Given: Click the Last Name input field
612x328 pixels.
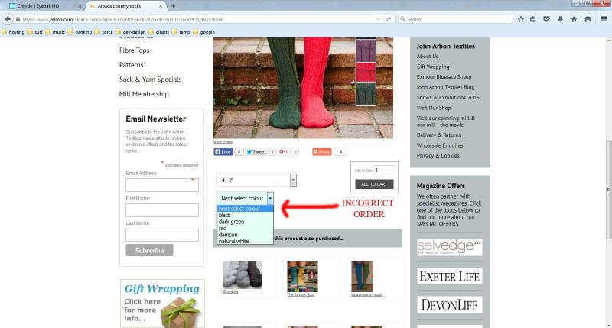Looking at the screenshot, I should [x=162, y=235].
